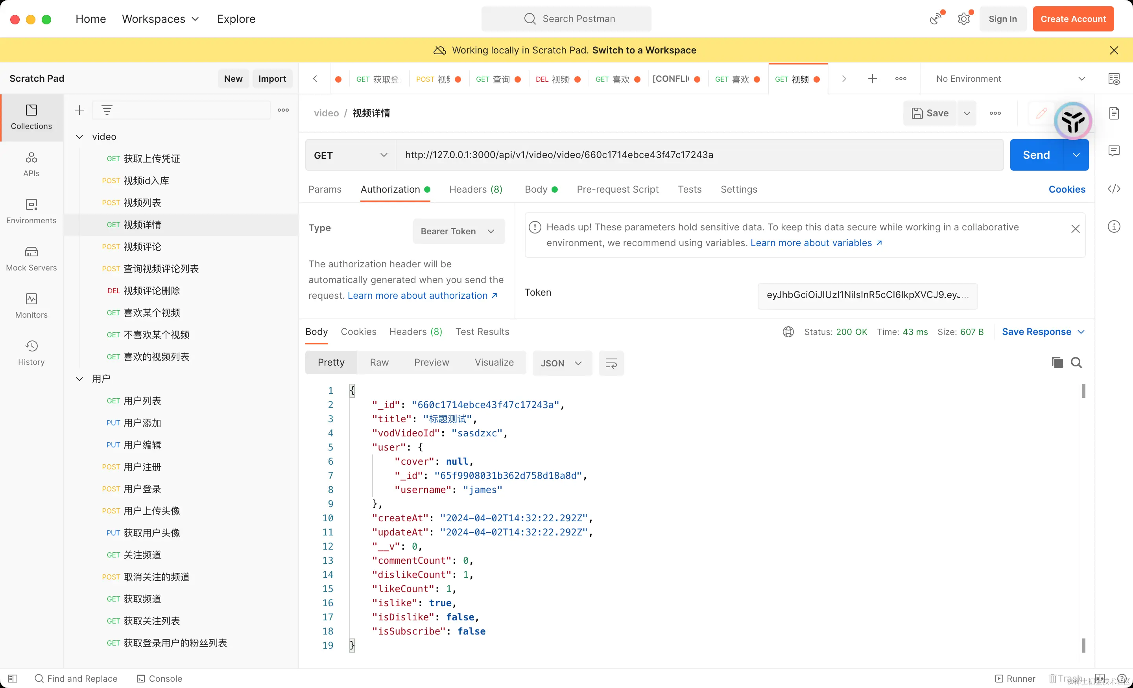Switch response view to Visualize
This screenshot has width=1133, height=688.
(x=494, y=362)
